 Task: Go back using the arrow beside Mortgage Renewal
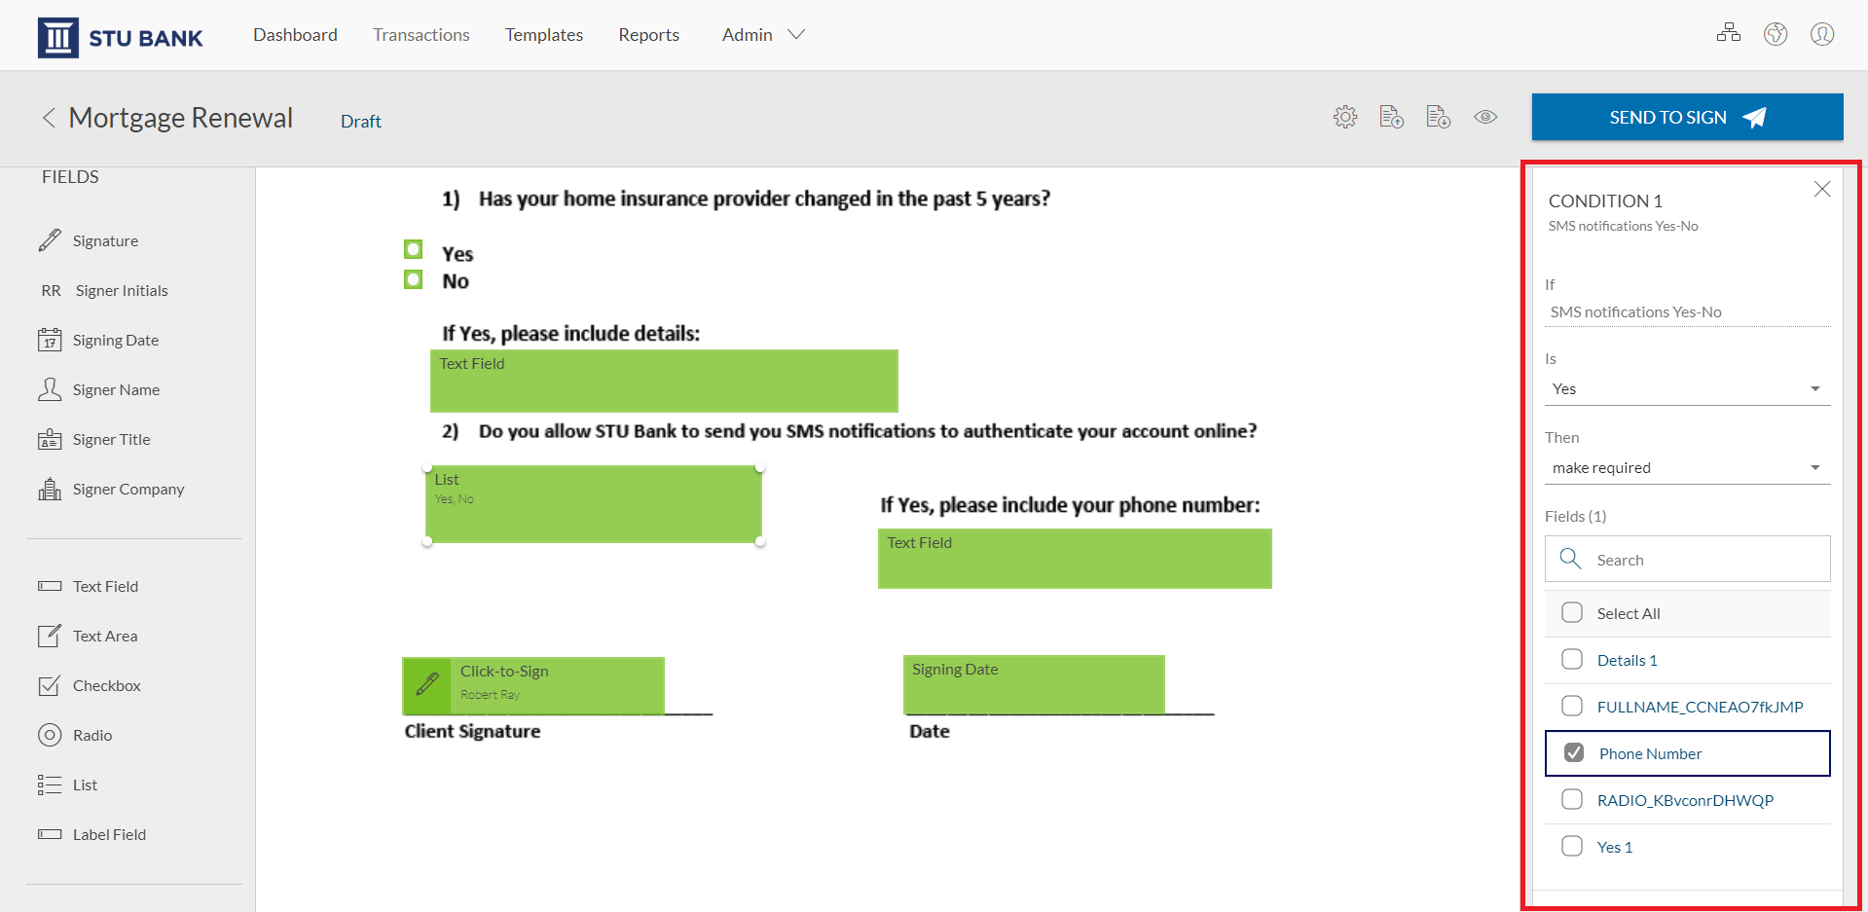[x=49, y=118]
